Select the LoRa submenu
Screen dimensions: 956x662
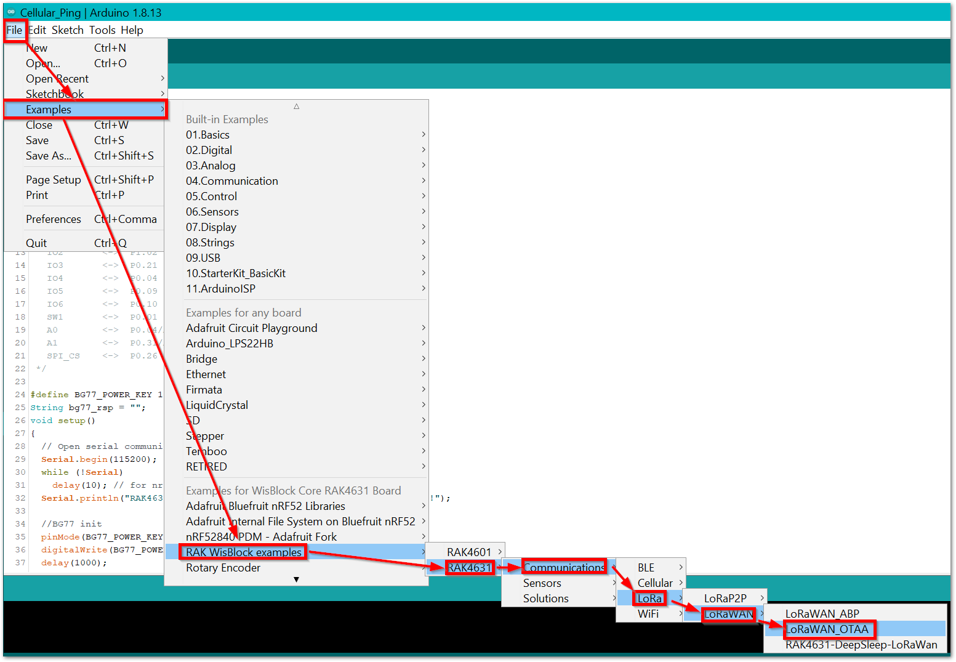point(651,599)
